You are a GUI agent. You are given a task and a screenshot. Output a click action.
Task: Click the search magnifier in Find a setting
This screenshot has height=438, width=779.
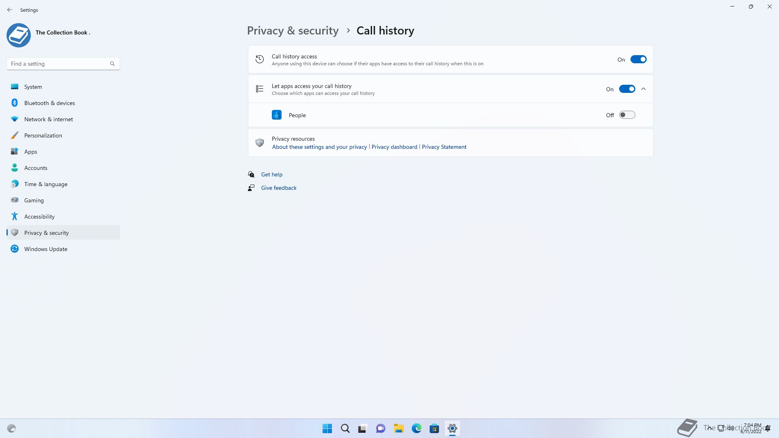pos(112,64)
